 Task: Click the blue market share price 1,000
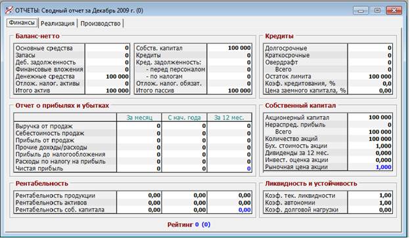[x=384, y=167]
